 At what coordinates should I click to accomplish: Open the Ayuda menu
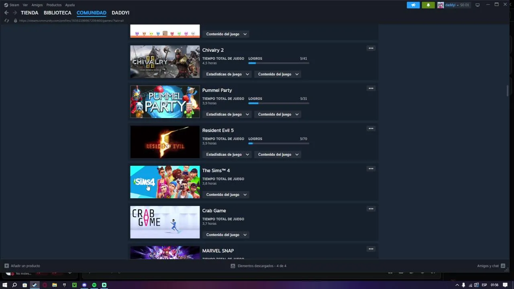point(70,5)
